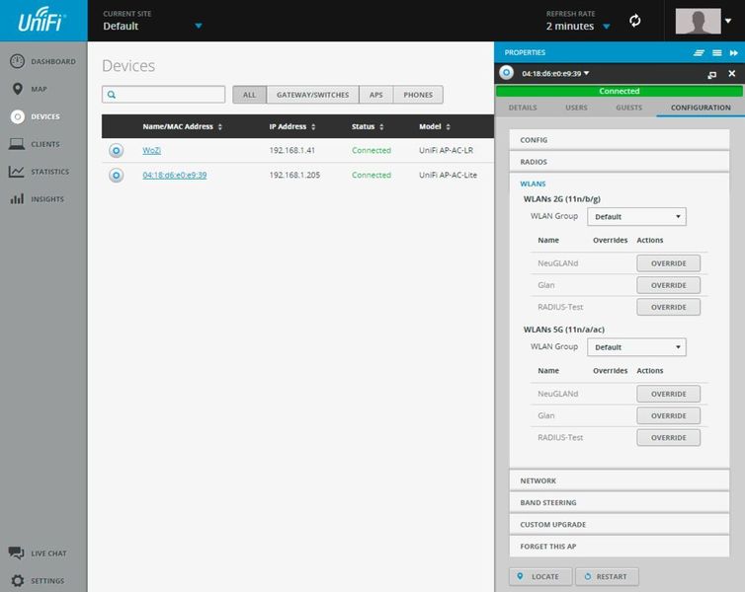Open Settings gear in the sidebar

pyautogui.click(x=17, y=580)
